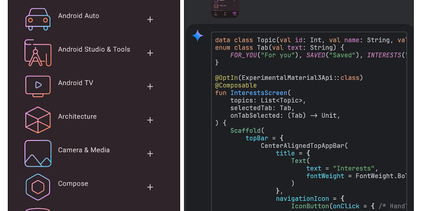Follow Camera & Media with its plus
The width and height of the screenshot is (422, 211).
(150, 153)
